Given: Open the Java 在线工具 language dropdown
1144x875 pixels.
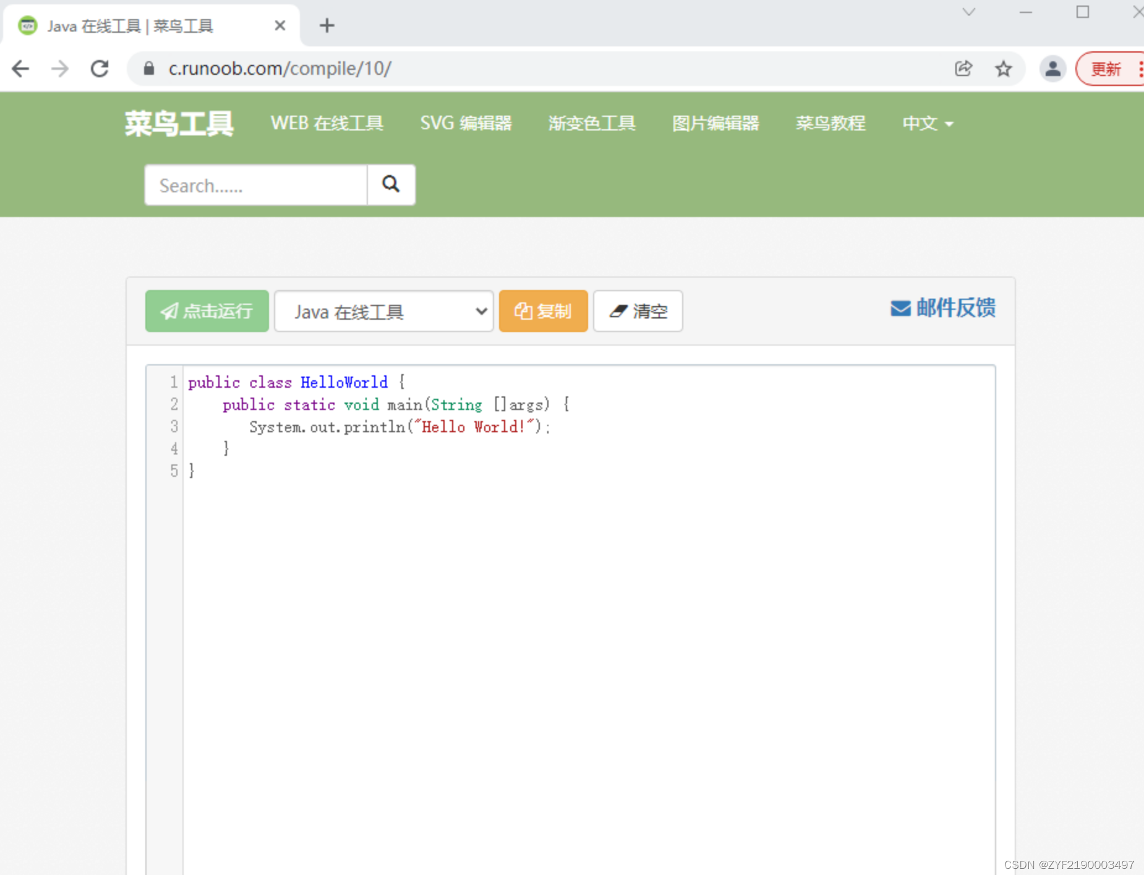Looking at the screenshot, I should (383, 310).
